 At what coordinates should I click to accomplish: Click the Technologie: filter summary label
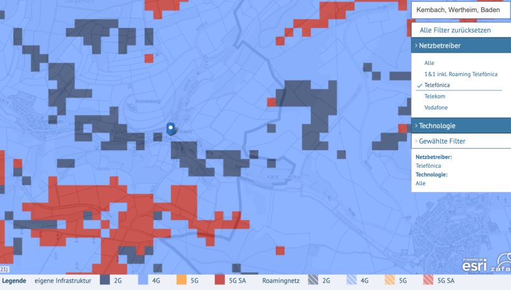click(431, 175)
